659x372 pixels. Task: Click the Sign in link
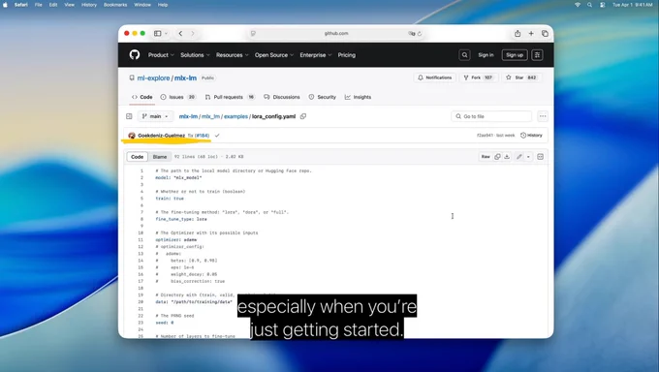coord(486,55)
